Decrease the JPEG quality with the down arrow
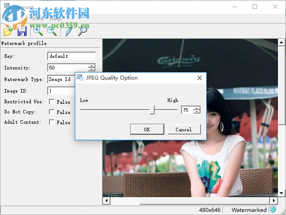The image size is (286, 215). click(x=196, y=112)
